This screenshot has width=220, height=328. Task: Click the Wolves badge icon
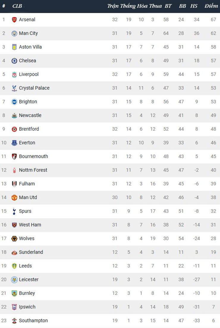click(14, 238)
